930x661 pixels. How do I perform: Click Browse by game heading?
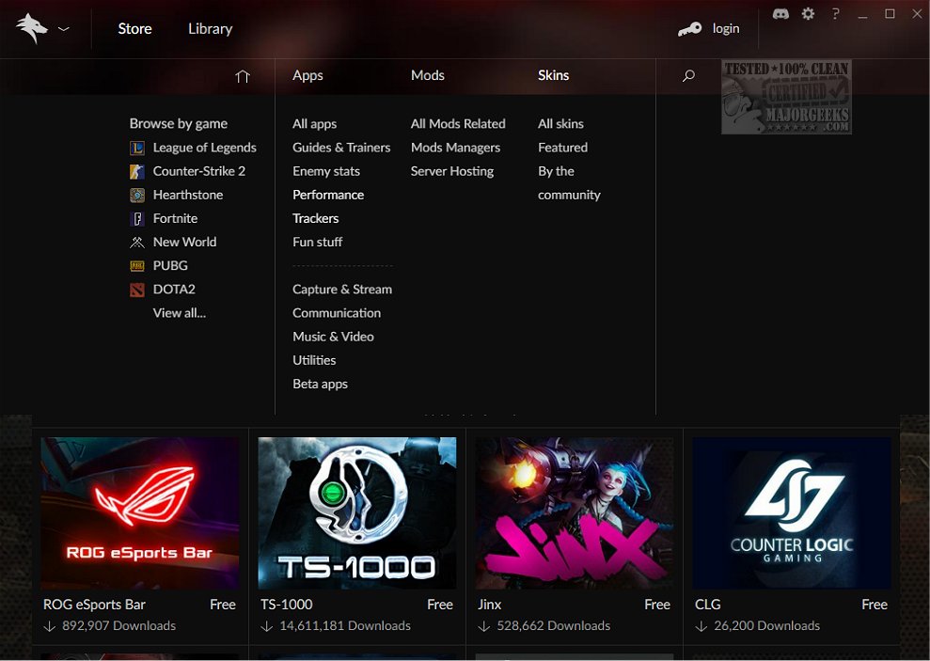179,124
